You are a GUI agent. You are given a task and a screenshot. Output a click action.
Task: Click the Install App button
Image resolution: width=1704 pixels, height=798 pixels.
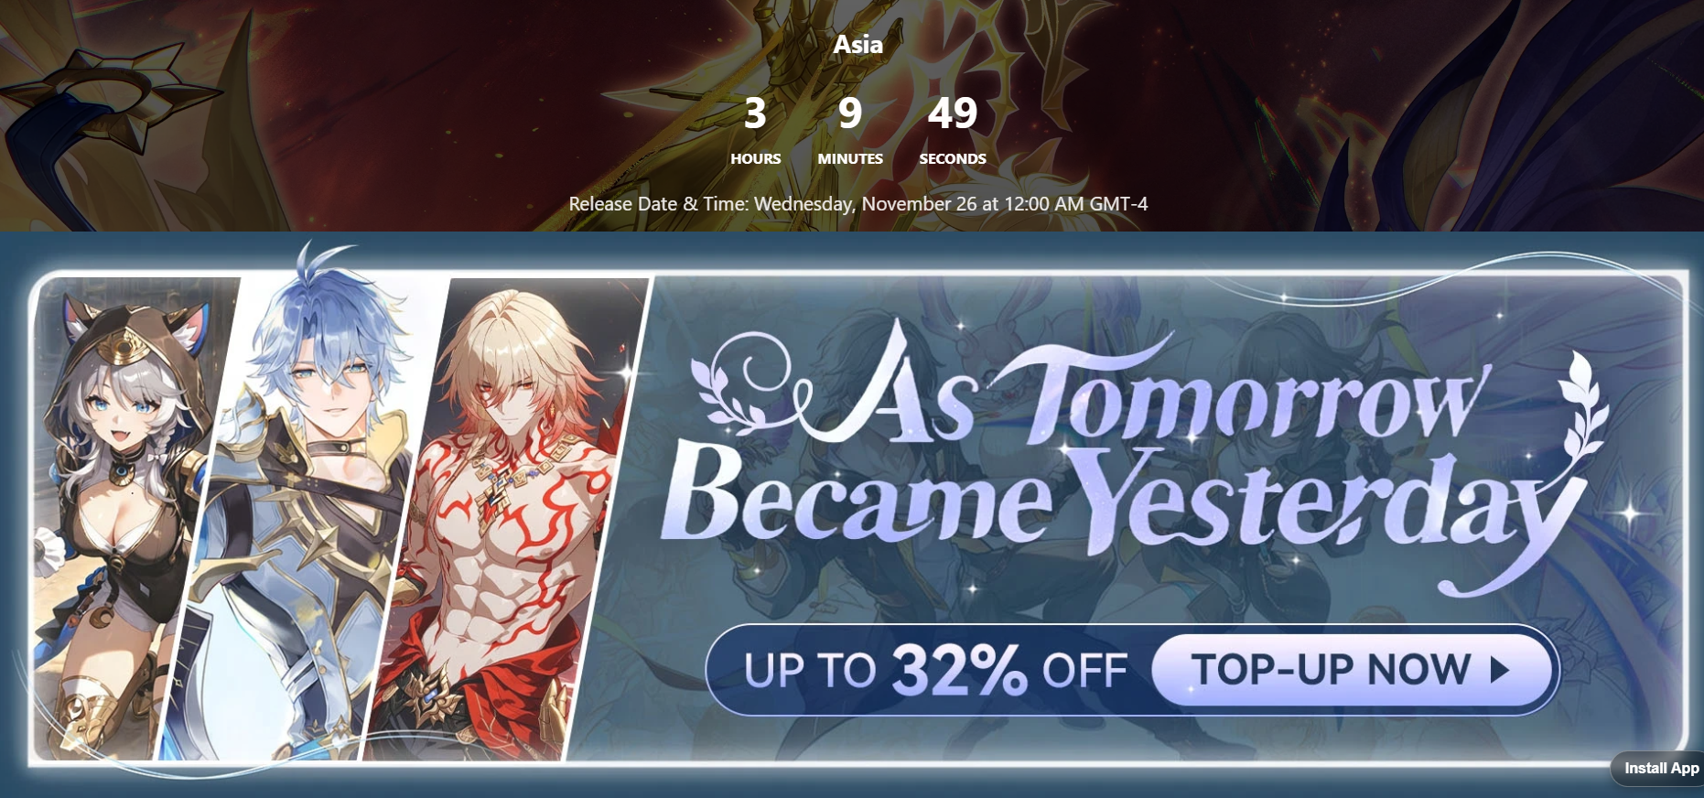tap(1659, 769)
